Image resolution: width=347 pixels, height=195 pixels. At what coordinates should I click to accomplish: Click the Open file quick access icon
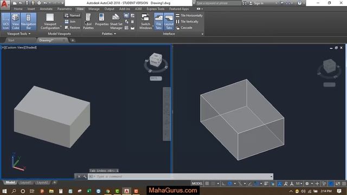pyautogui.click(x=21, y=3)
